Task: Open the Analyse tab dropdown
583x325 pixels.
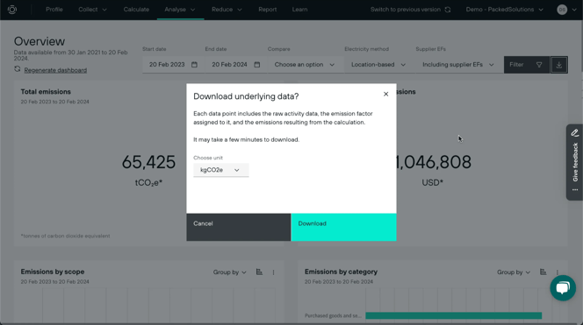Action: pyautogui.click(x=180, y=10)
